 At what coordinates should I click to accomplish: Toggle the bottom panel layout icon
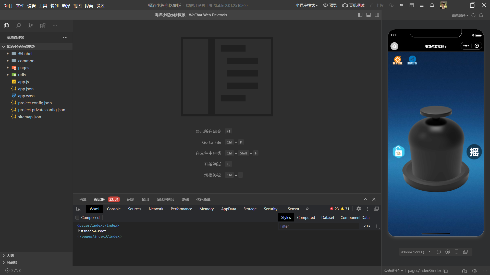pyautogui.click(x=369, y=15)
